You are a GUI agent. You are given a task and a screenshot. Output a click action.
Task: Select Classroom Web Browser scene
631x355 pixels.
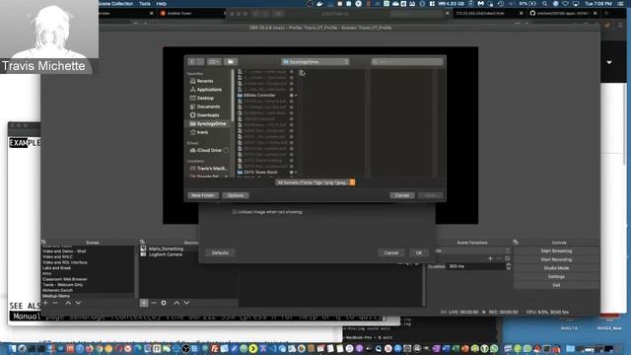coord(65,279)
